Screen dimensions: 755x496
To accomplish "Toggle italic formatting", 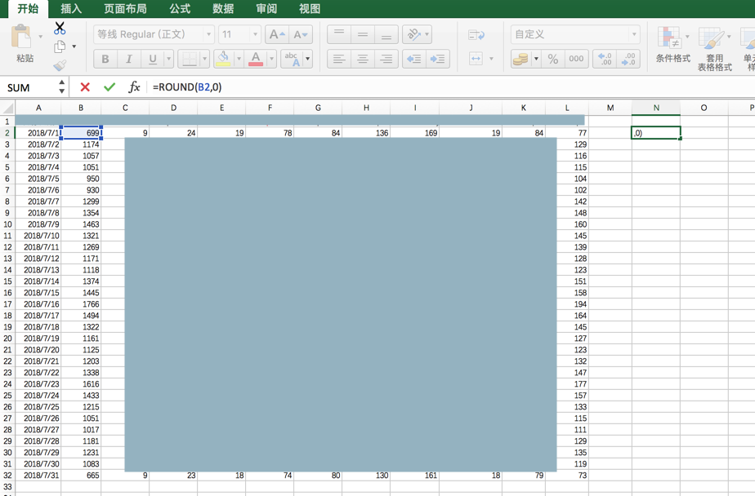I will pyautogui.click(x=128, y=59).
